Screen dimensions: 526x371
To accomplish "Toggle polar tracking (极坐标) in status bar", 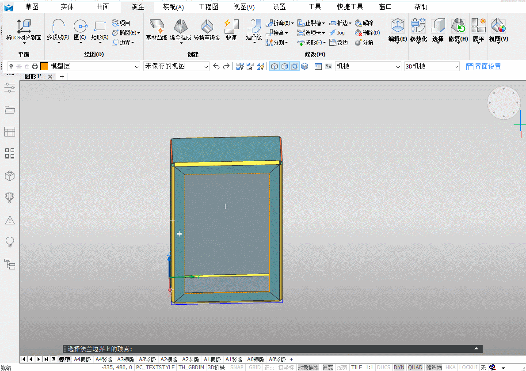I will 286,367.
